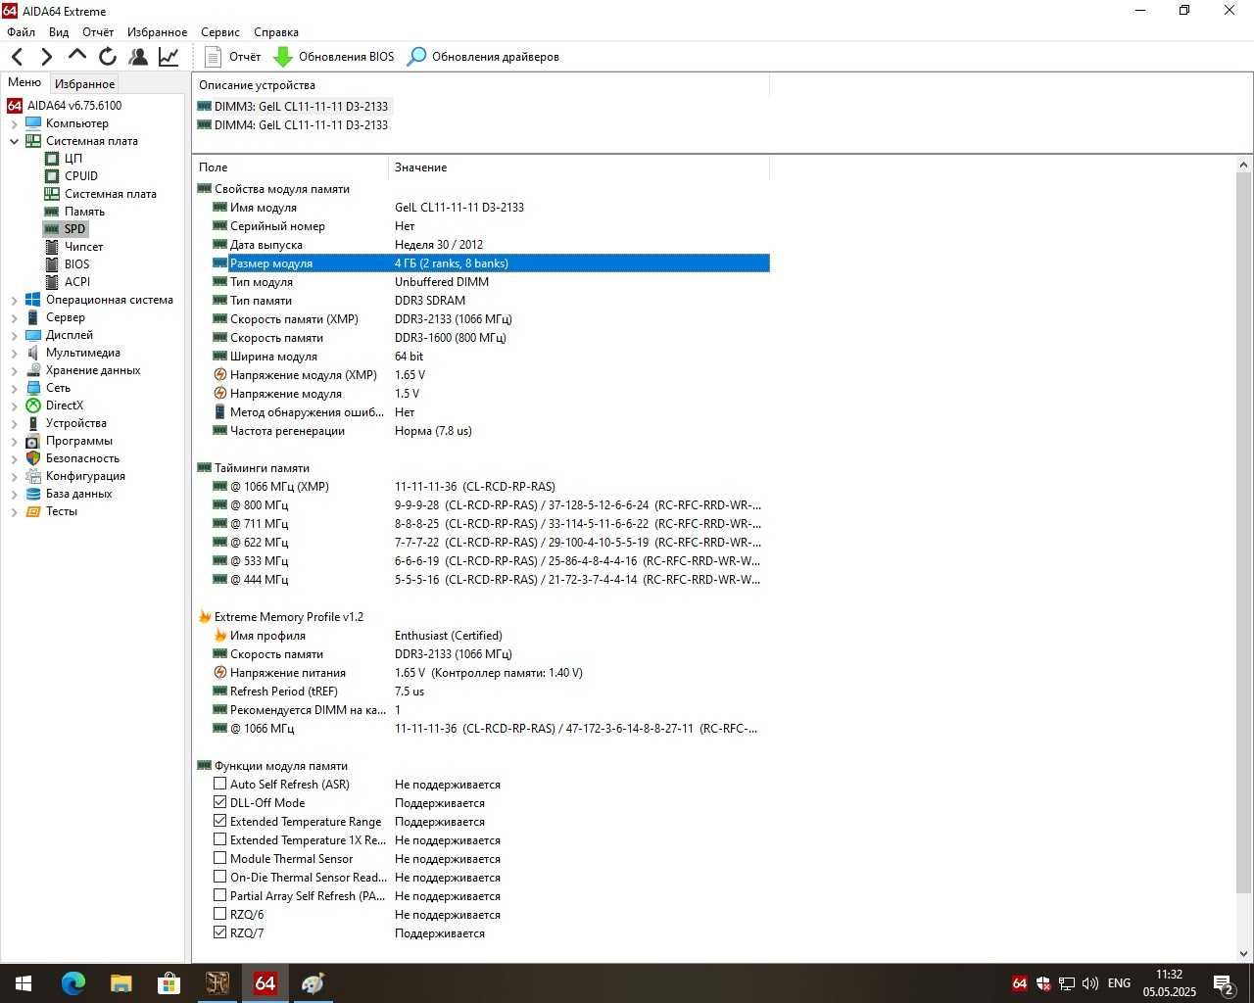Select the CPUID tree item
The image size is (1254, 1003).
tap(81, 175)
